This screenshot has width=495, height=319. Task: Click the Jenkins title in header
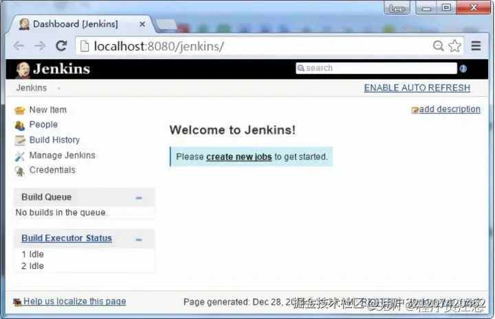point(62,69)
